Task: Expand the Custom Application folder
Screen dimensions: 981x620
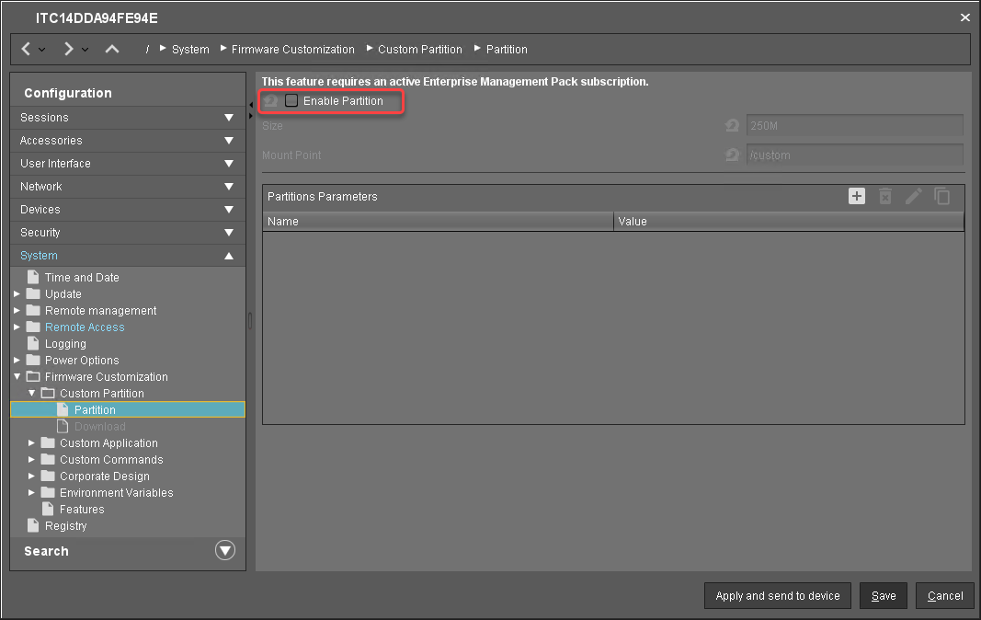Action: point(32,443)
